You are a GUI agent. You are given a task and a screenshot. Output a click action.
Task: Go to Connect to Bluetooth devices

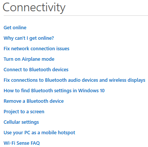36,70
